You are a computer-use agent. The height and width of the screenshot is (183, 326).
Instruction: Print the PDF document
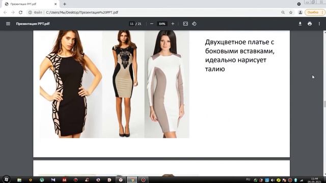[310, 24]
